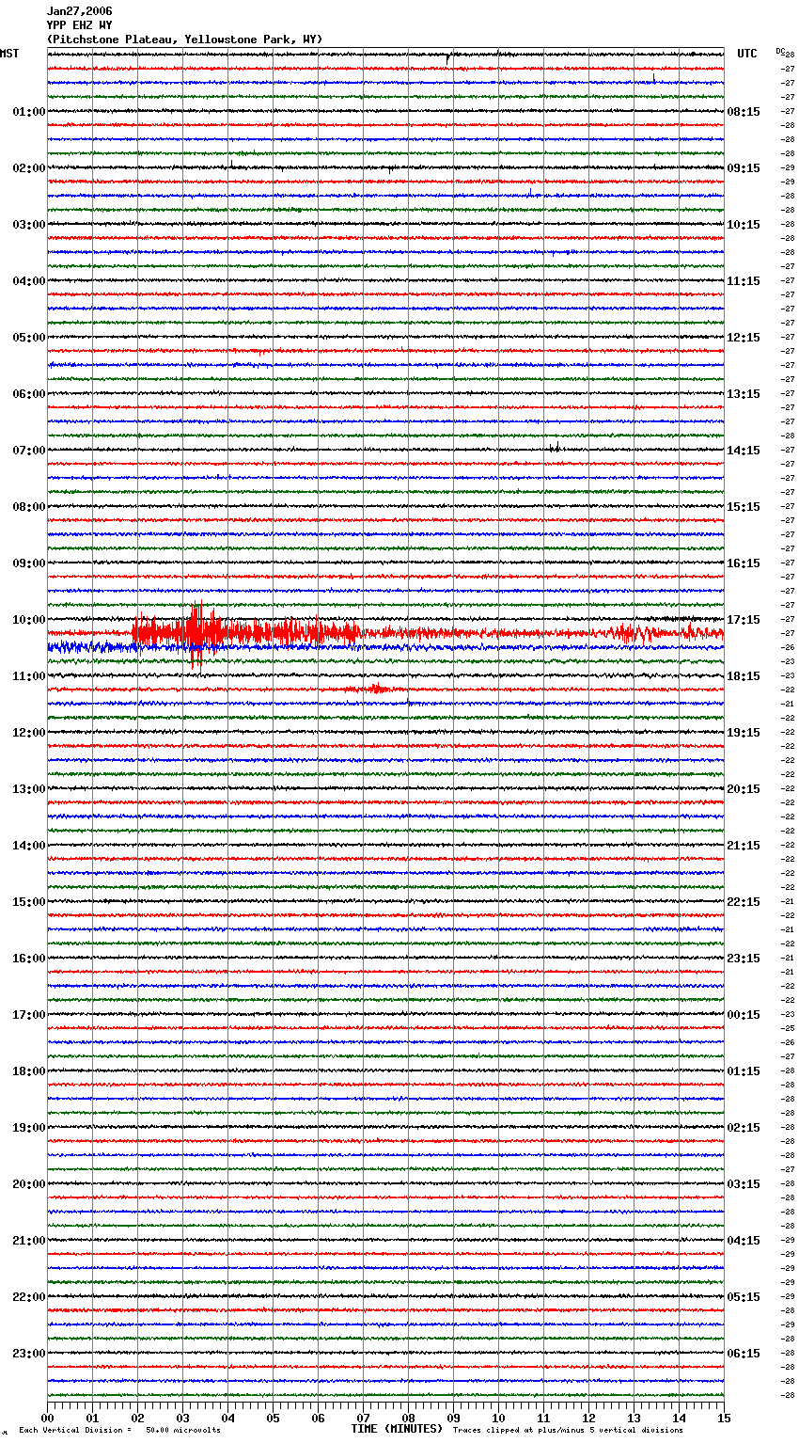Choose the 04:15 UTC row label
Viewport: 799px width, 1443px height.
click(x=744, y=1241)
